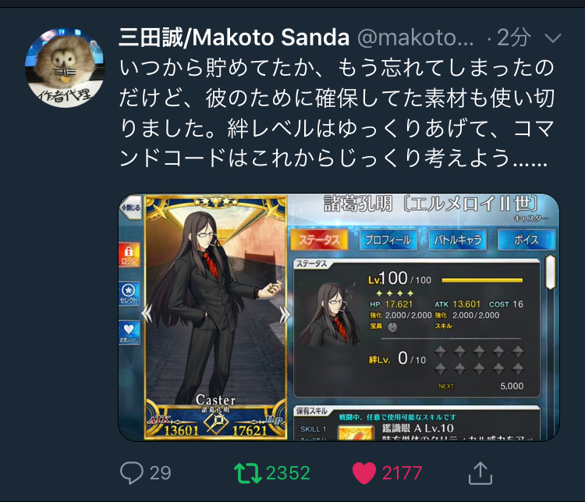The image size is (585, 502).
Task: Click the green retweet icon
Action: pyautogui.click(x=248, y=473)
